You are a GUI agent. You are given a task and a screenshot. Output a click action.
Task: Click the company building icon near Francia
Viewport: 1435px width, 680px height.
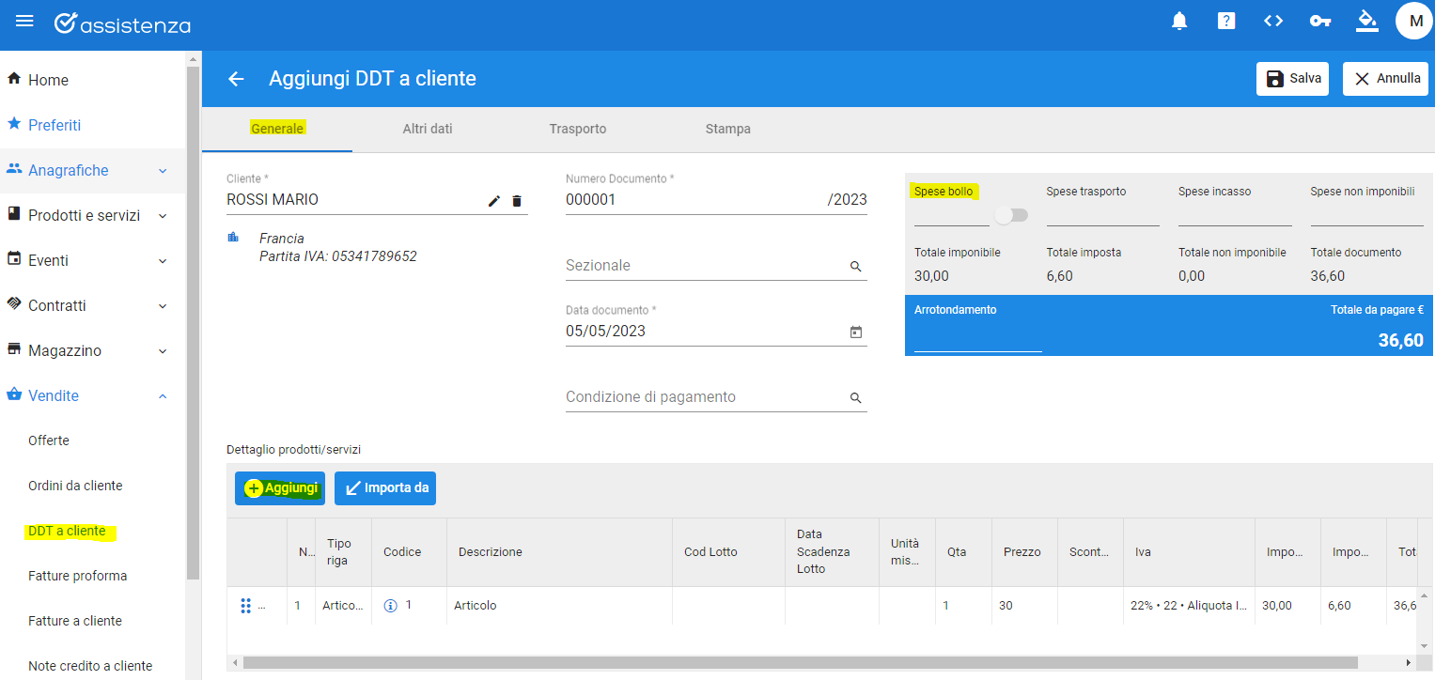point(233,238)
